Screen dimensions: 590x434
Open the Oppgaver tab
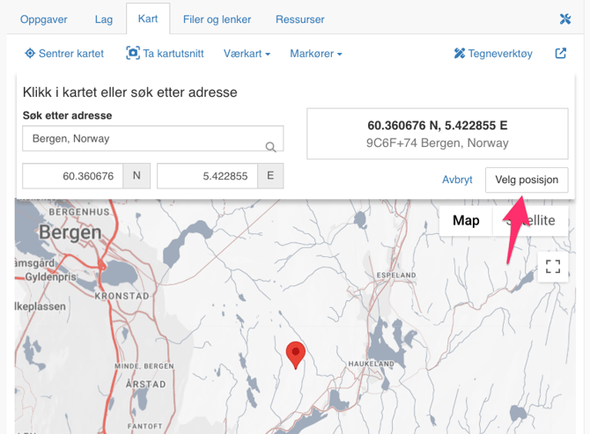44,19
